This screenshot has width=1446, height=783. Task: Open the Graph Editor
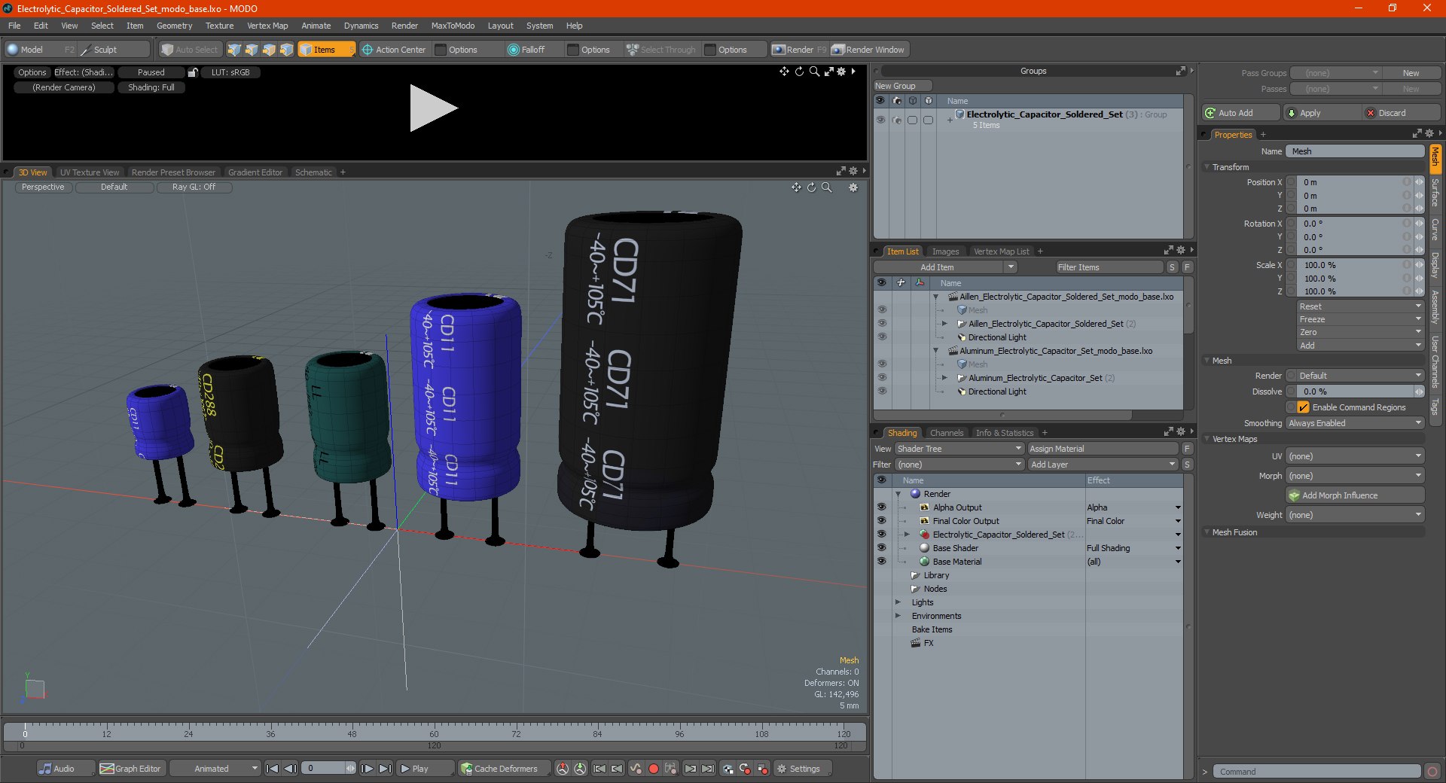pos(131,769)
